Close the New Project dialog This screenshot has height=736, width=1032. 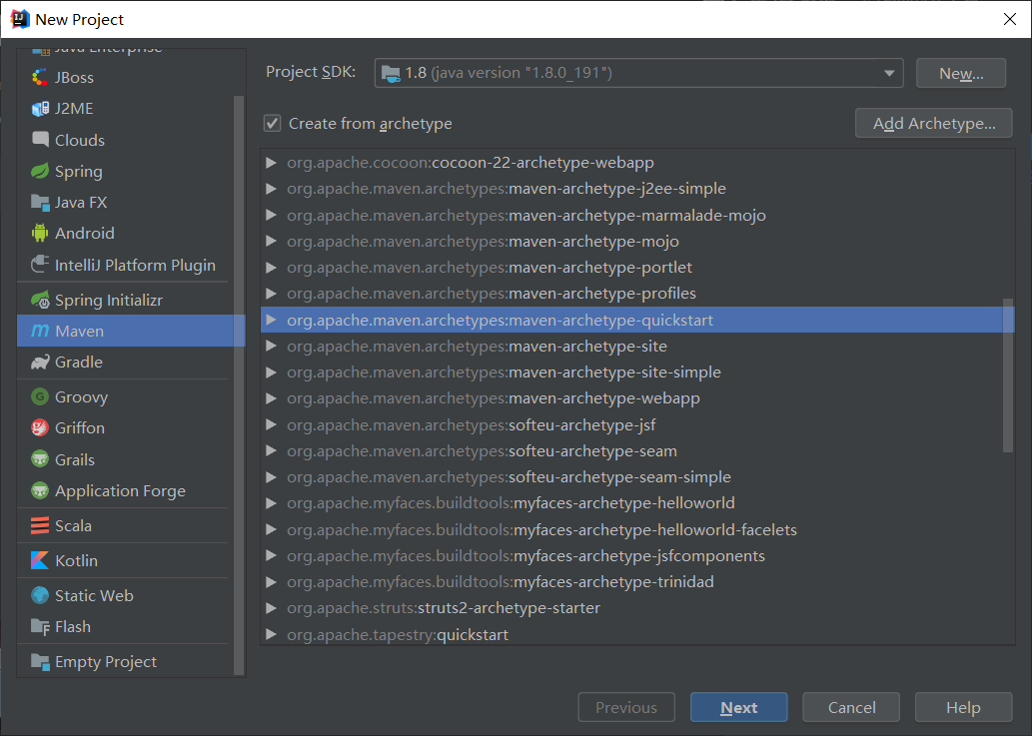(x=1010, y=19)
